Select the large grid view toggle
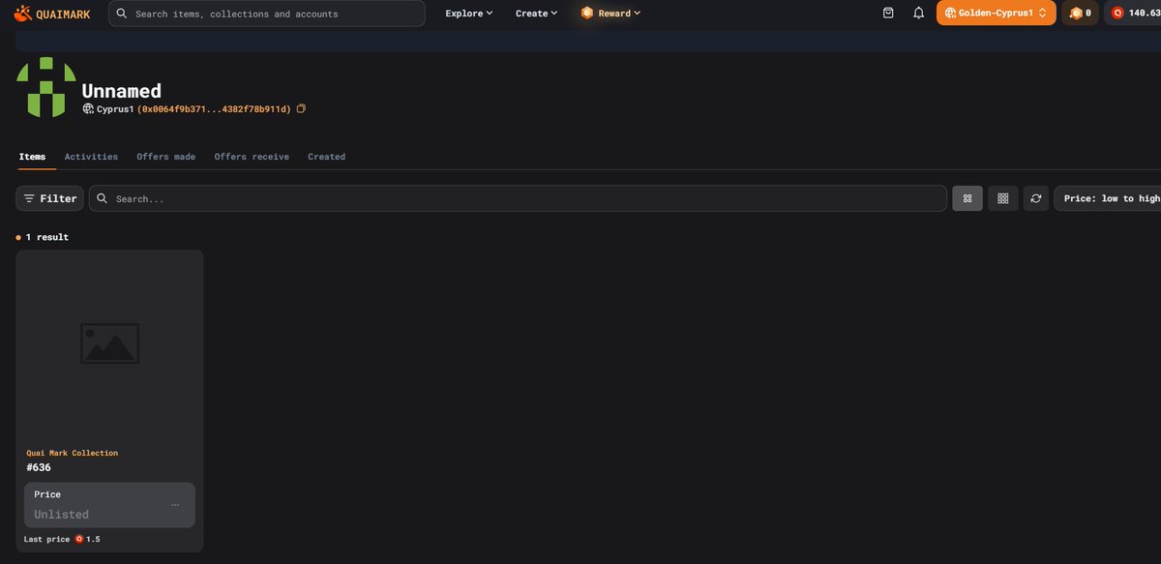Image resolution: width=1161 pixels, height=564 pixels. (x=967, y=198)
